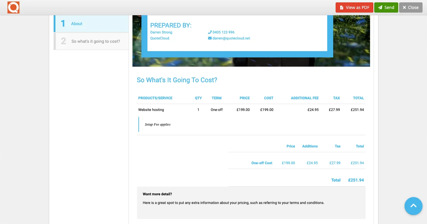Click the 'Setup Fee applies' note
The image size is (427, 224).
coord(158,124)
